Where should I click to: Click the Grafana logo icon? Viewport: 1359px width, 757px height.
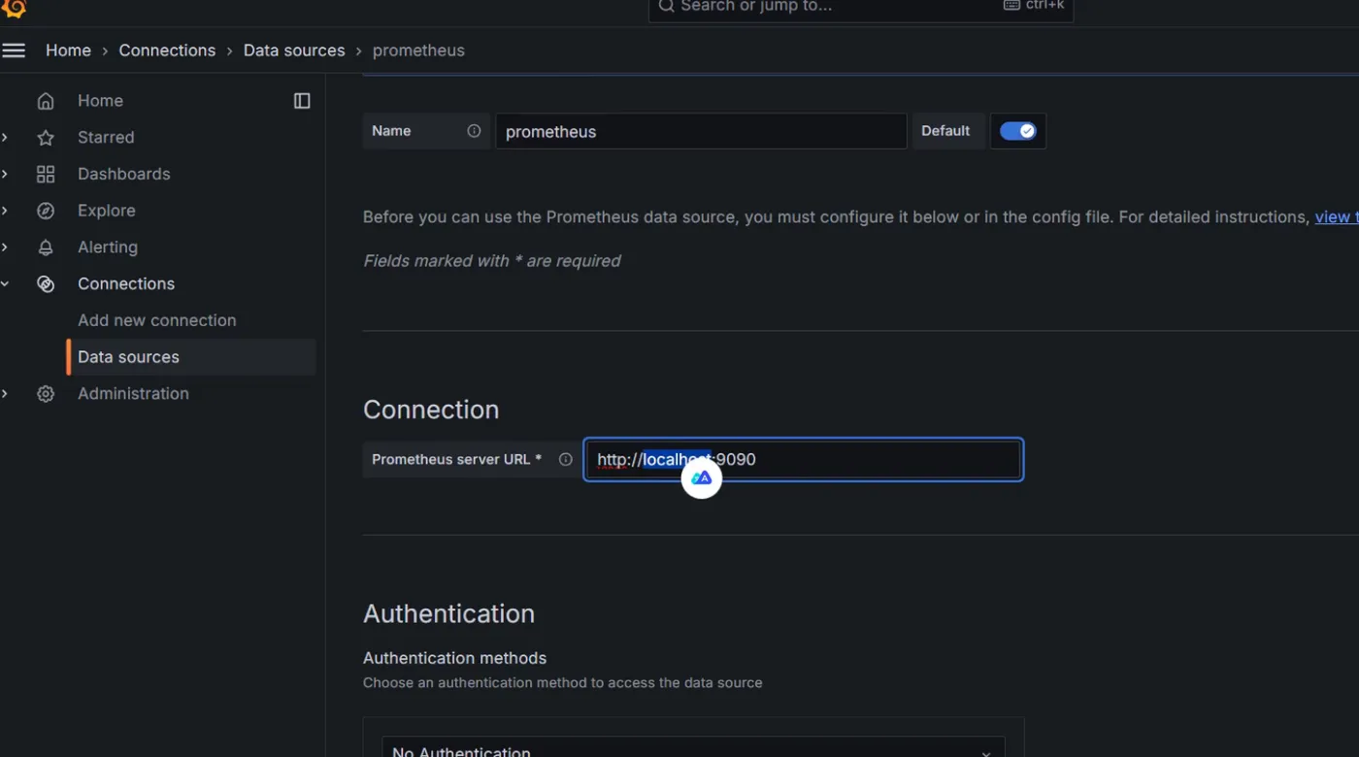coord(14,8)
